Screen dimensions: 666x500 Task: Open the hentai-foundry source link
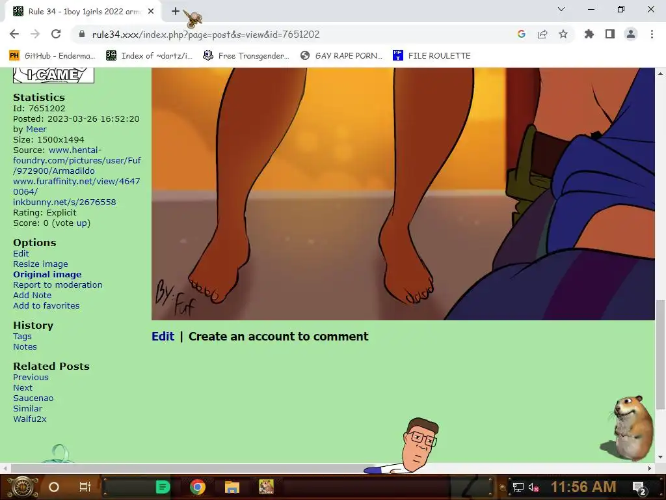77,160
